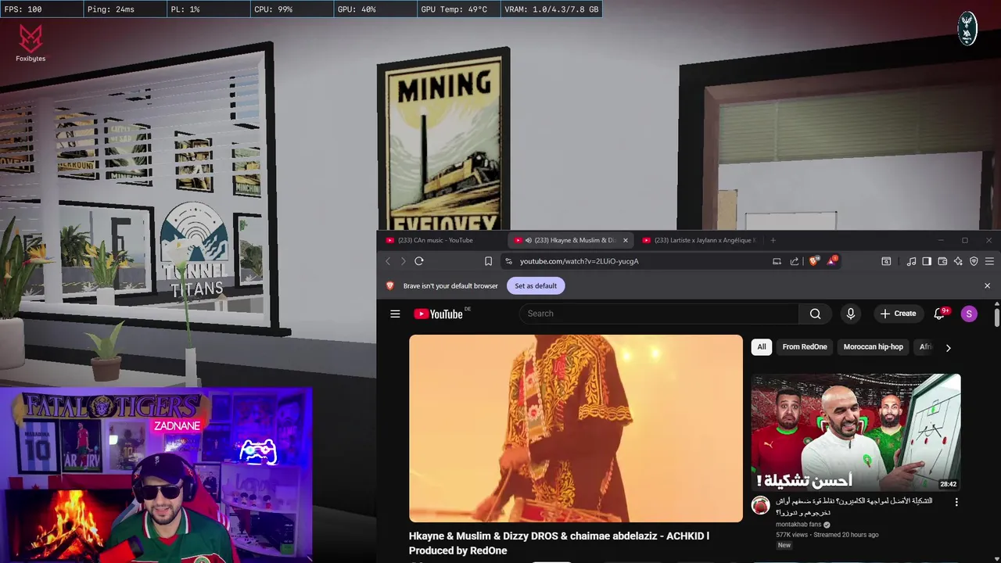Click the YouTube page vertical scrollbar
The height and width of the screenshot is (563, 1001).
click(x=996, y=319)
